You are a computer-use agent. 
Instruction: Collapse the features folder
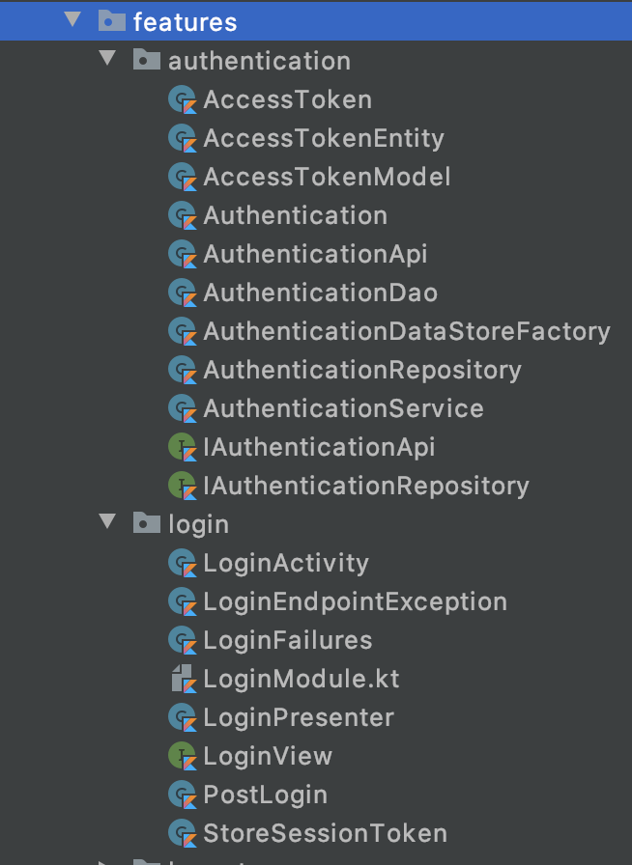tap(72, 19)
